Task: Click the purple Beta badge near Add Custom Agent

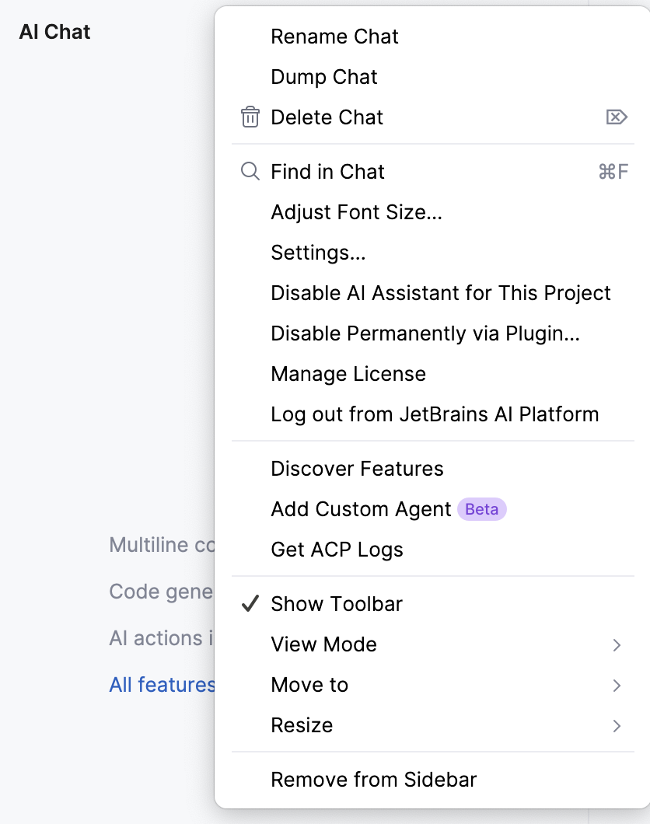Action: [x=481, y=509]
